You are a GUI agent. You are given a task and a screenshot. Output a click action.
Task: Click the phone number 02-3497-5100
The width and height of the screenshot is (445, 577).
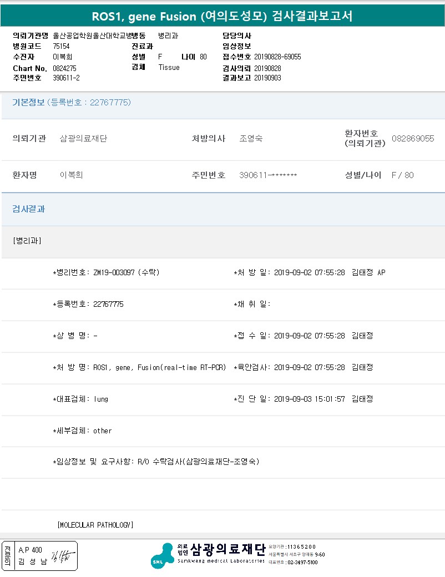pos(302,562)
